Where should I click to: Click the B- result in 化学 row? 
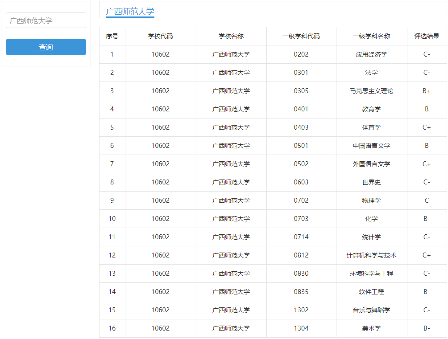427,219
